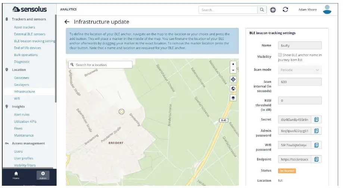Open the help lifebuoy icon

coord(273,10)
